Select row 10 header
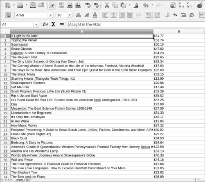The height and width of the screenshot is (182, 205). [x=5, y=74]
